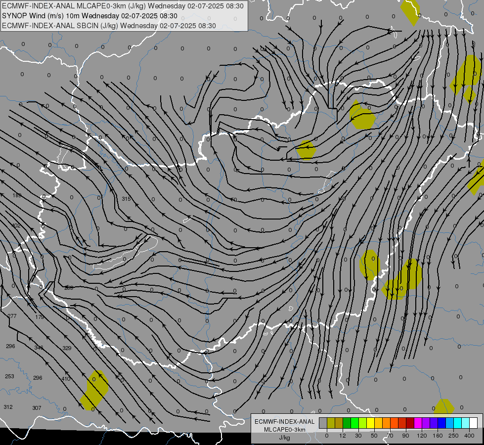Click the map value 253
This screenshot has width=484, height=445.
(x=9, y=376)
